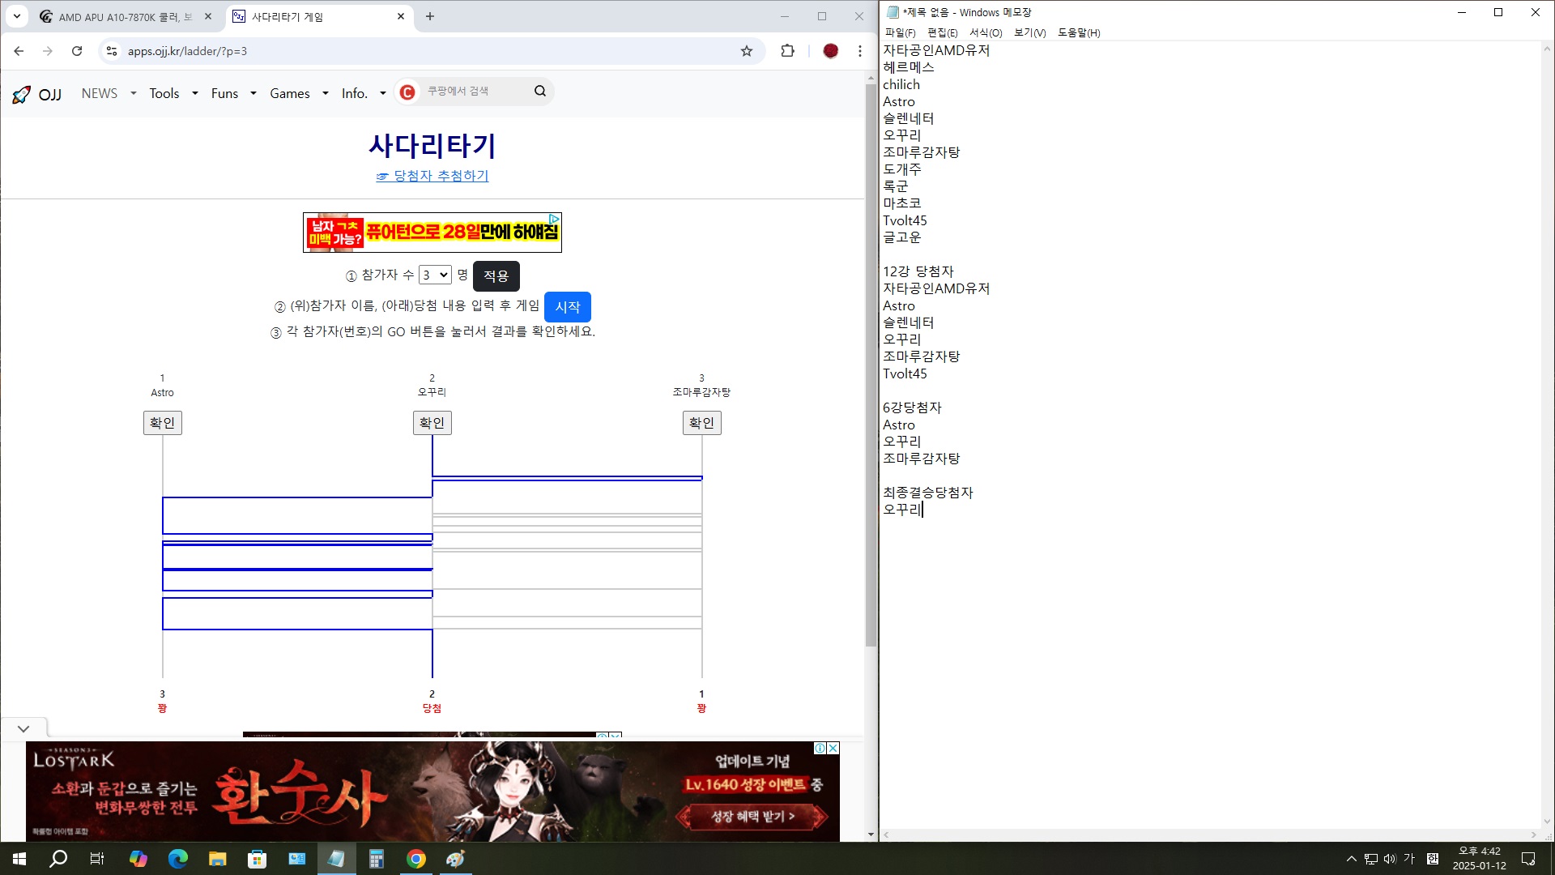
Task: Open Copilot from taskbar
Action: point(138,859)
